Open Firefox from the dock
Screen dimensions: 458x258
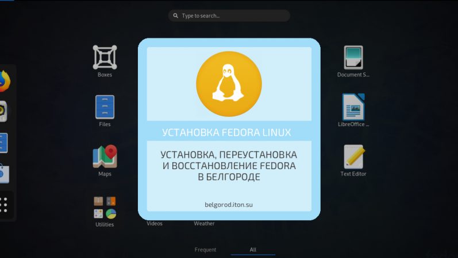pyautogui.click(x=5, y=81)
